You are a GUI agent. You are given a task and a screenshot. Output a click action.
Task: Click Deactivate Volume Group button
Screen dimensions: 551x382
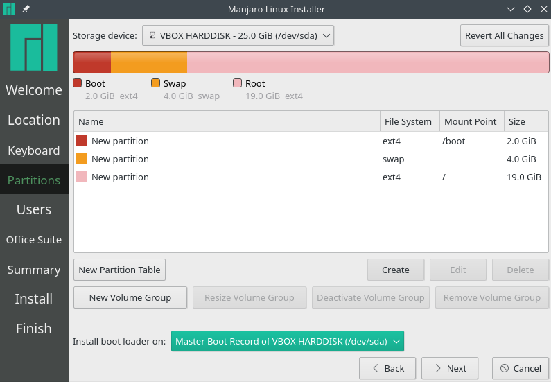click(x=371, y=297)
